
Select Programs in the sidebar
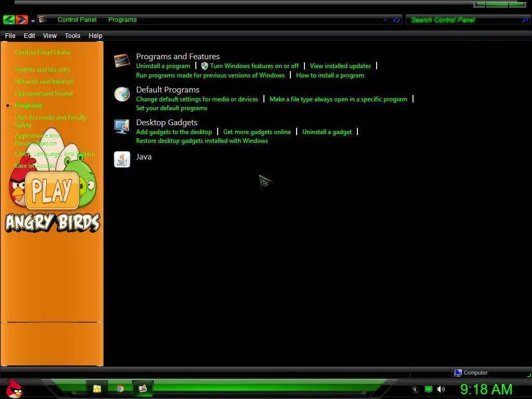coord(29,105)
